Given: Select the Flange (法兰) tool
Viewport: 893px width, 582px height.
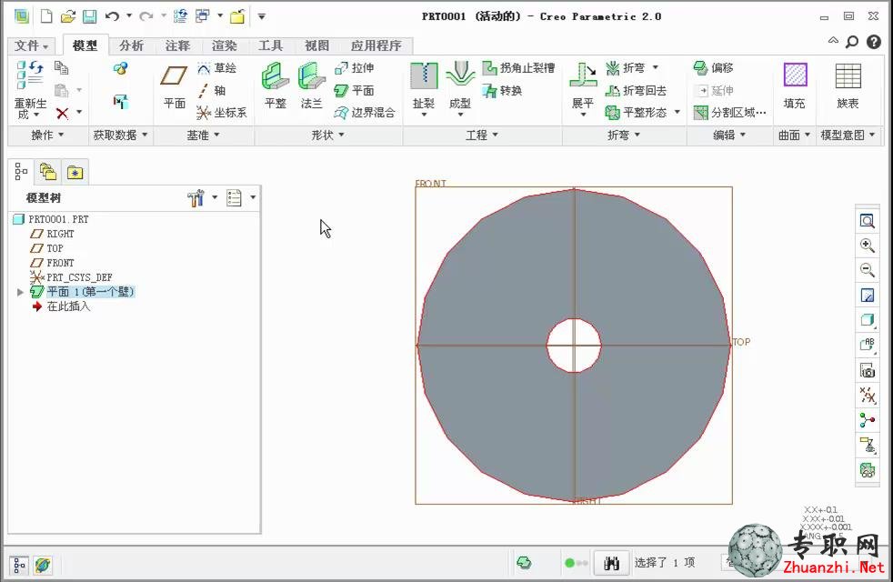Looking at the screenshot, I should click(x=312, y=86).
